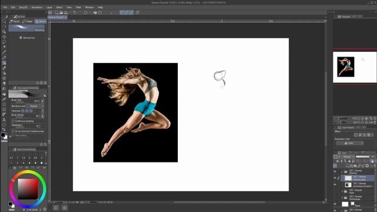Open the Edit menu
377x212 pixels.
[13, 8]
